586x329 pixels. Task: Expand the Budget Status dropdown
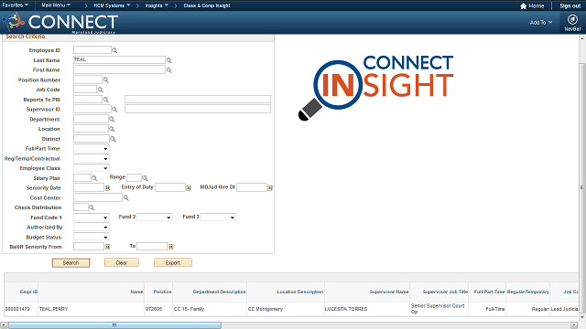[x=92, y=237]
